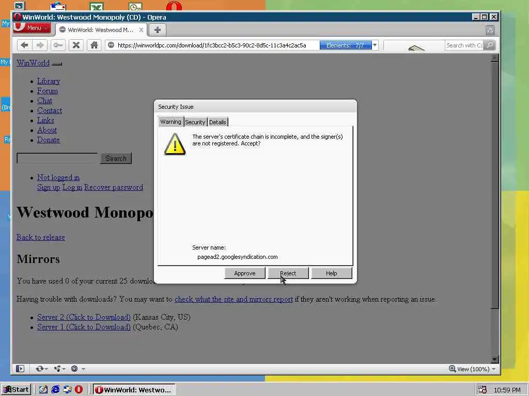Switch to the Details tab
This screenshot has width=529, height=396.
pyautogui.click(x=217, y=122)
